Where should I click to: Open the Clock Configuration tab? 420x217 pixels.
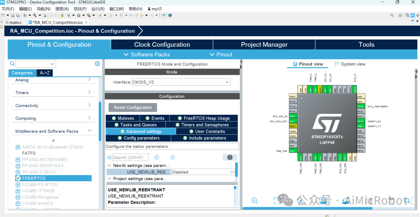click(x=162, y=45)
